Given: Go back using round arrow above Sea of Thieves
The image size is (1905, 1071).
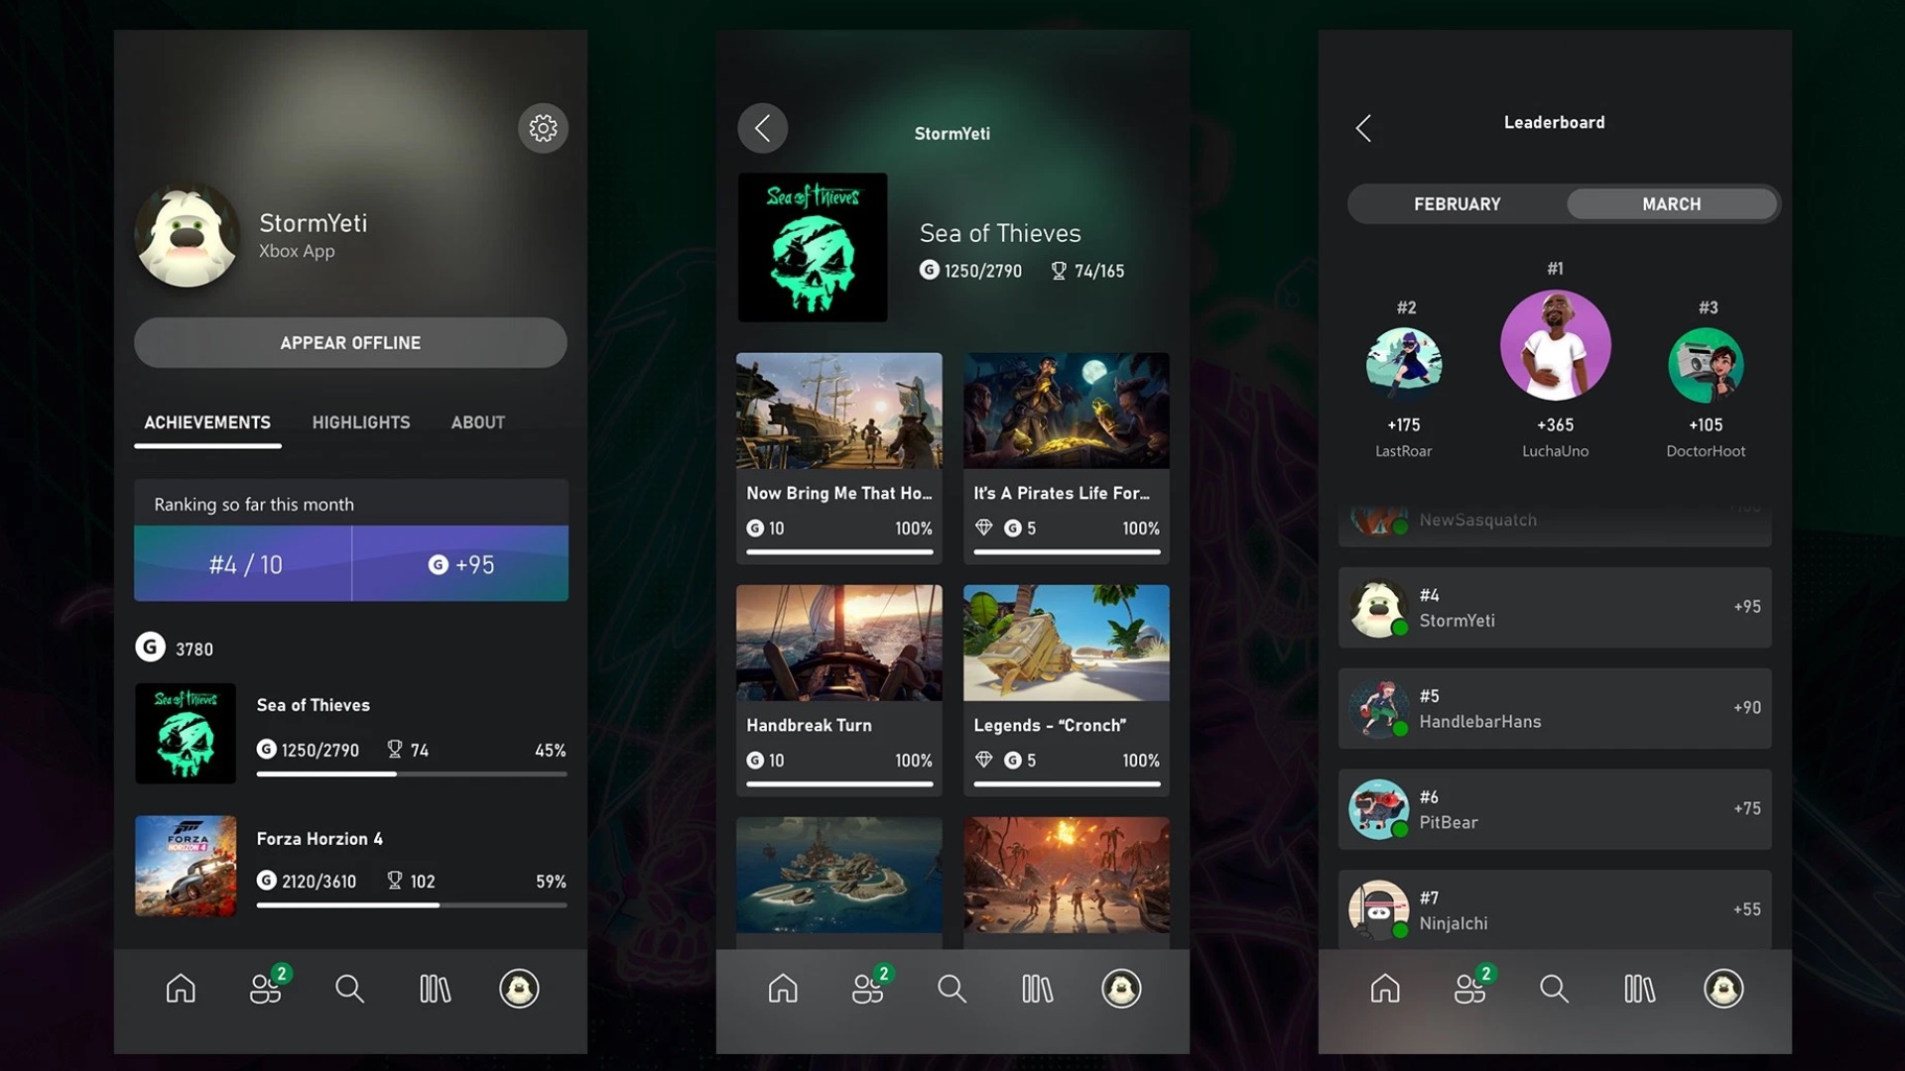Looking at the screenshot, I should 762,128.
